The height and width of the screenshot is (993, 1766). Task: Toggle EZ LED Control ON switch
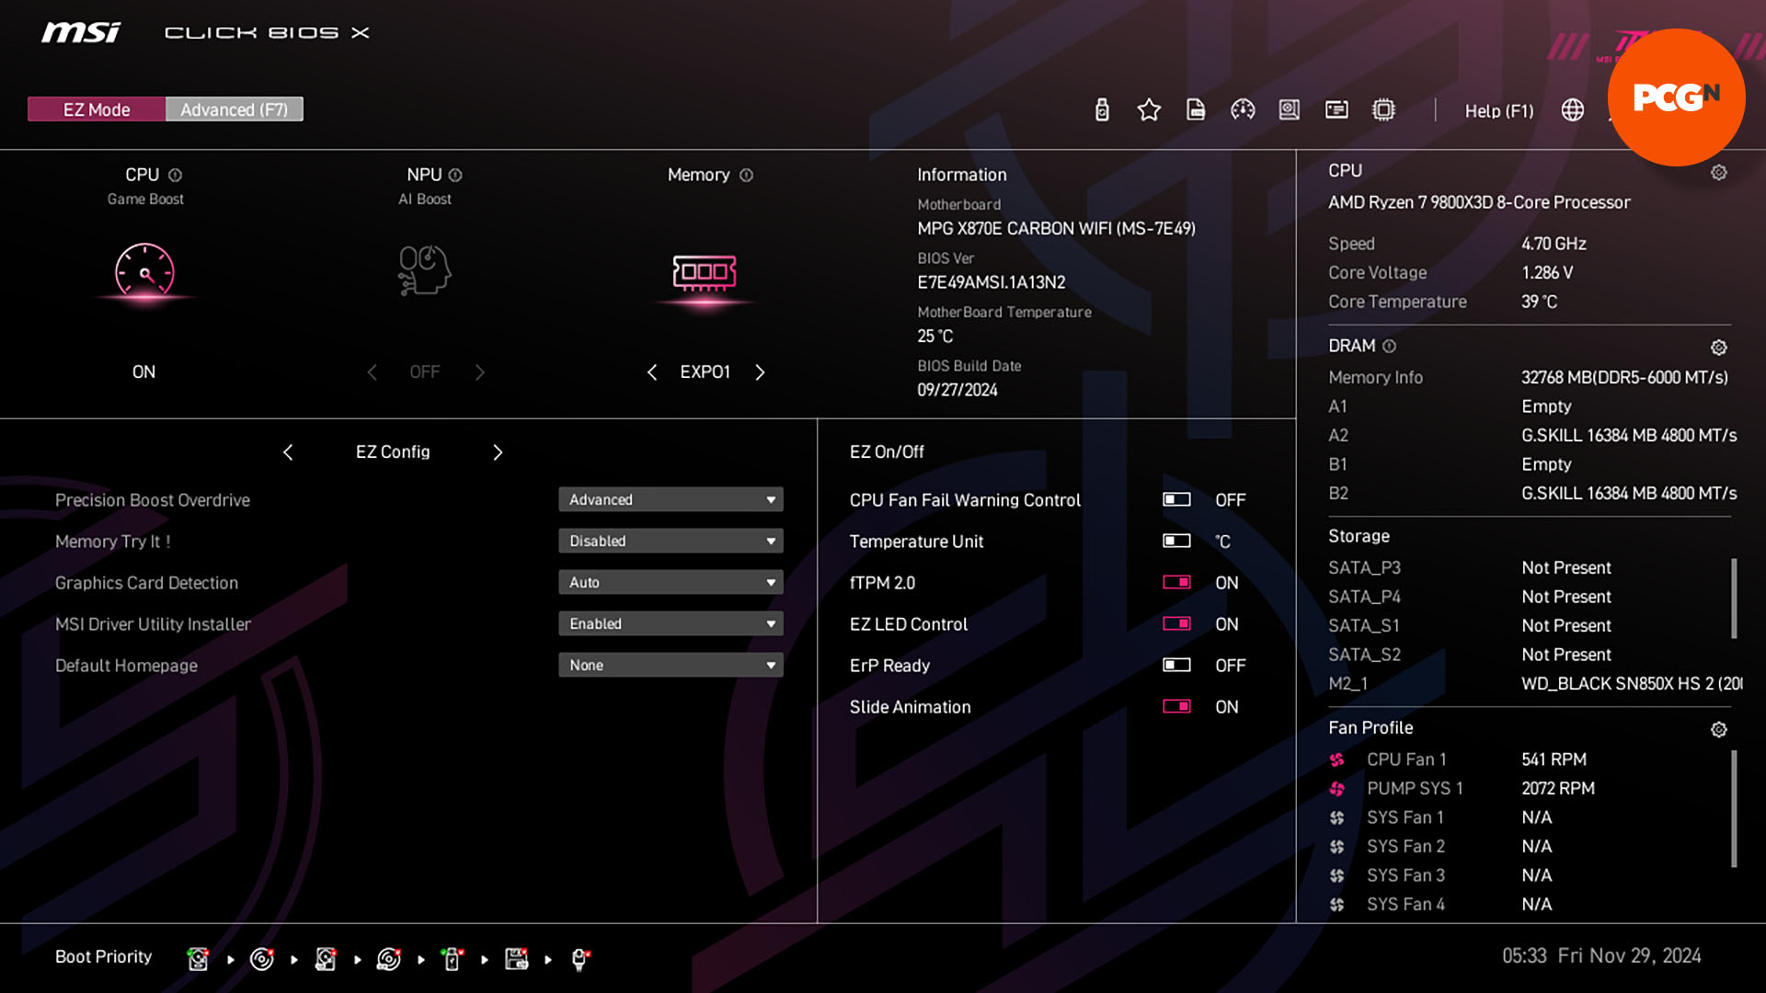coord(1173,623)
